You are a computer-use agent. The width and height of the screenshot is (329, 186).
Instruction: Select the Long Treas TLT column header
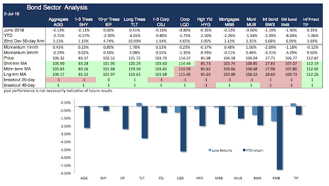pos(135,22)
